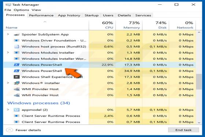The image size is (205, 137).
Task: Expand the appmodel (2) group
Action: [8, 110]
